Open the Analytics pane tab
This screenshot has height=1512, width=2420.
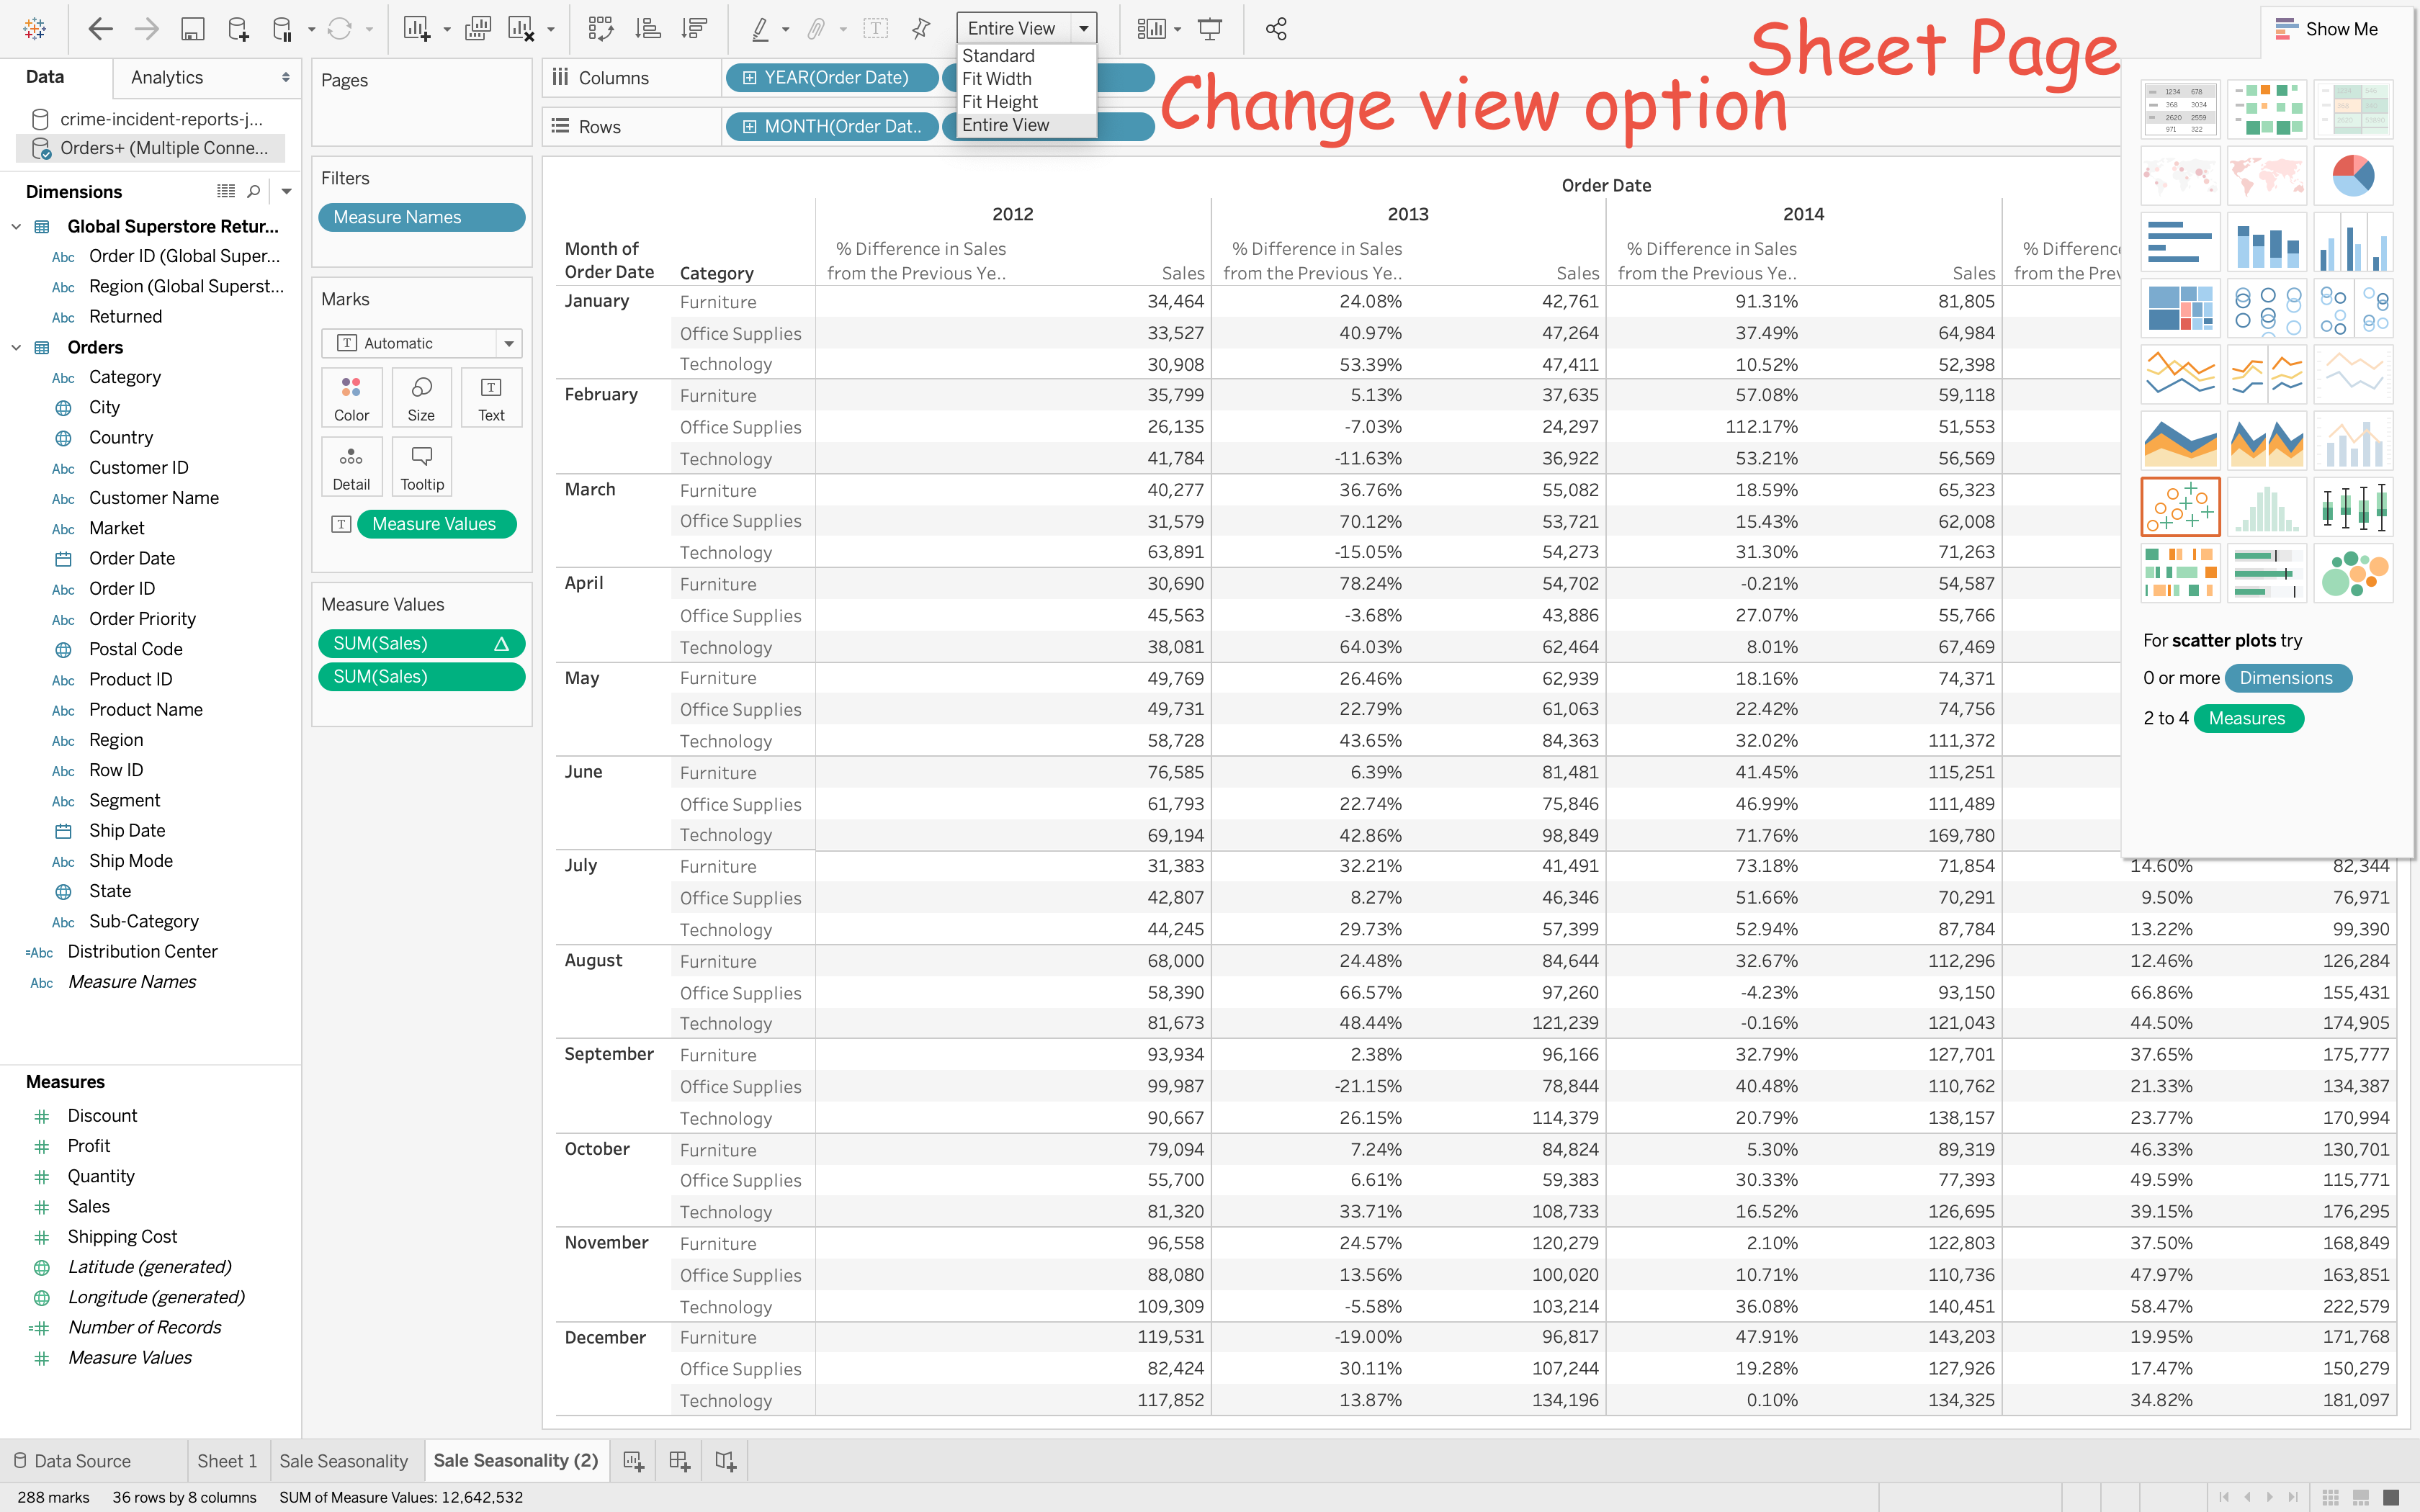click(167, 77)
